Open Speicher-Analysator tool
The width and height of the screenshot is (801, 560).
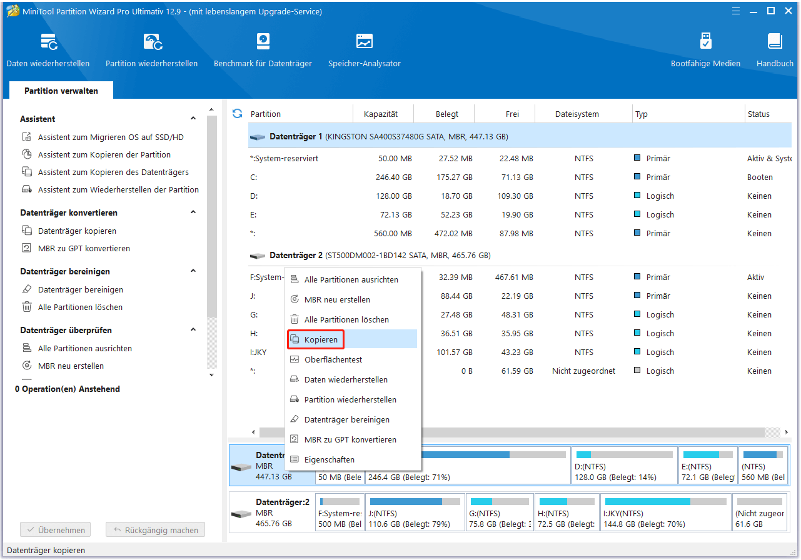[365, 50]
